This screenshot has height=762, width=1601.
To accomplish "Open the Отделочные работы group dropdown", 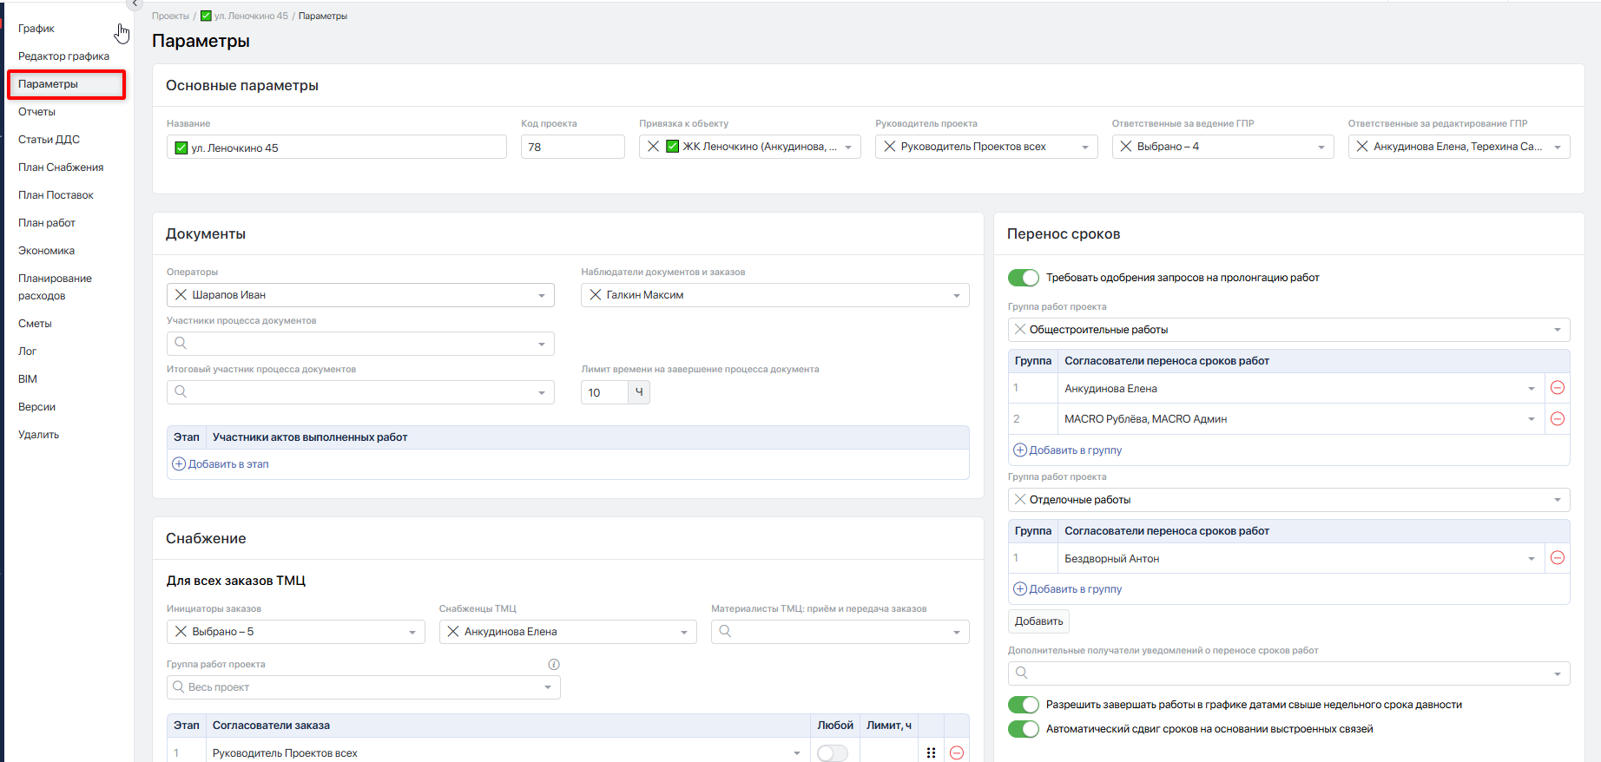I will click(x=1557, y=500).
